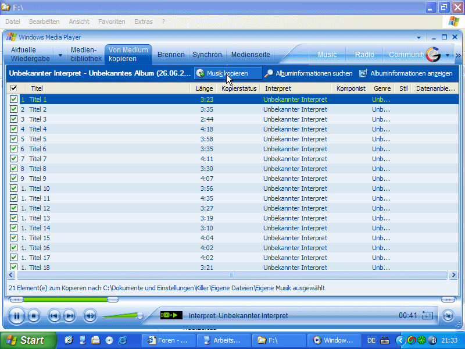
Task: Click rewind icon at seek bar left
Action: (16, 300)
